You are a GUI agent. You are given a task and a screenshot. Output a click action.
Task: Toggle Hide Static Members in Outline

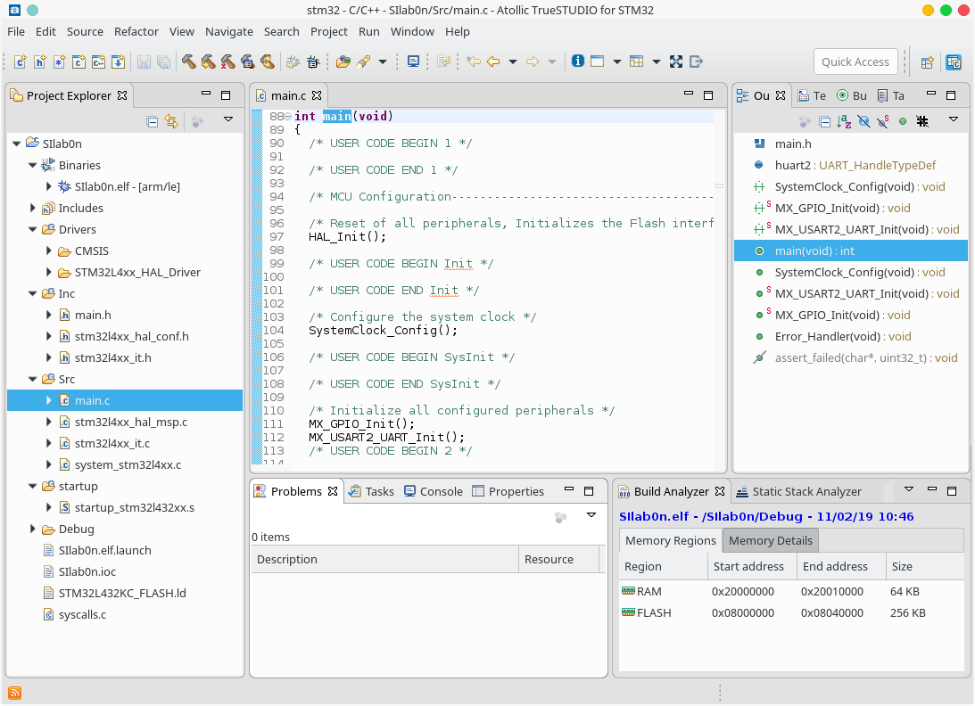pos(882,120)
